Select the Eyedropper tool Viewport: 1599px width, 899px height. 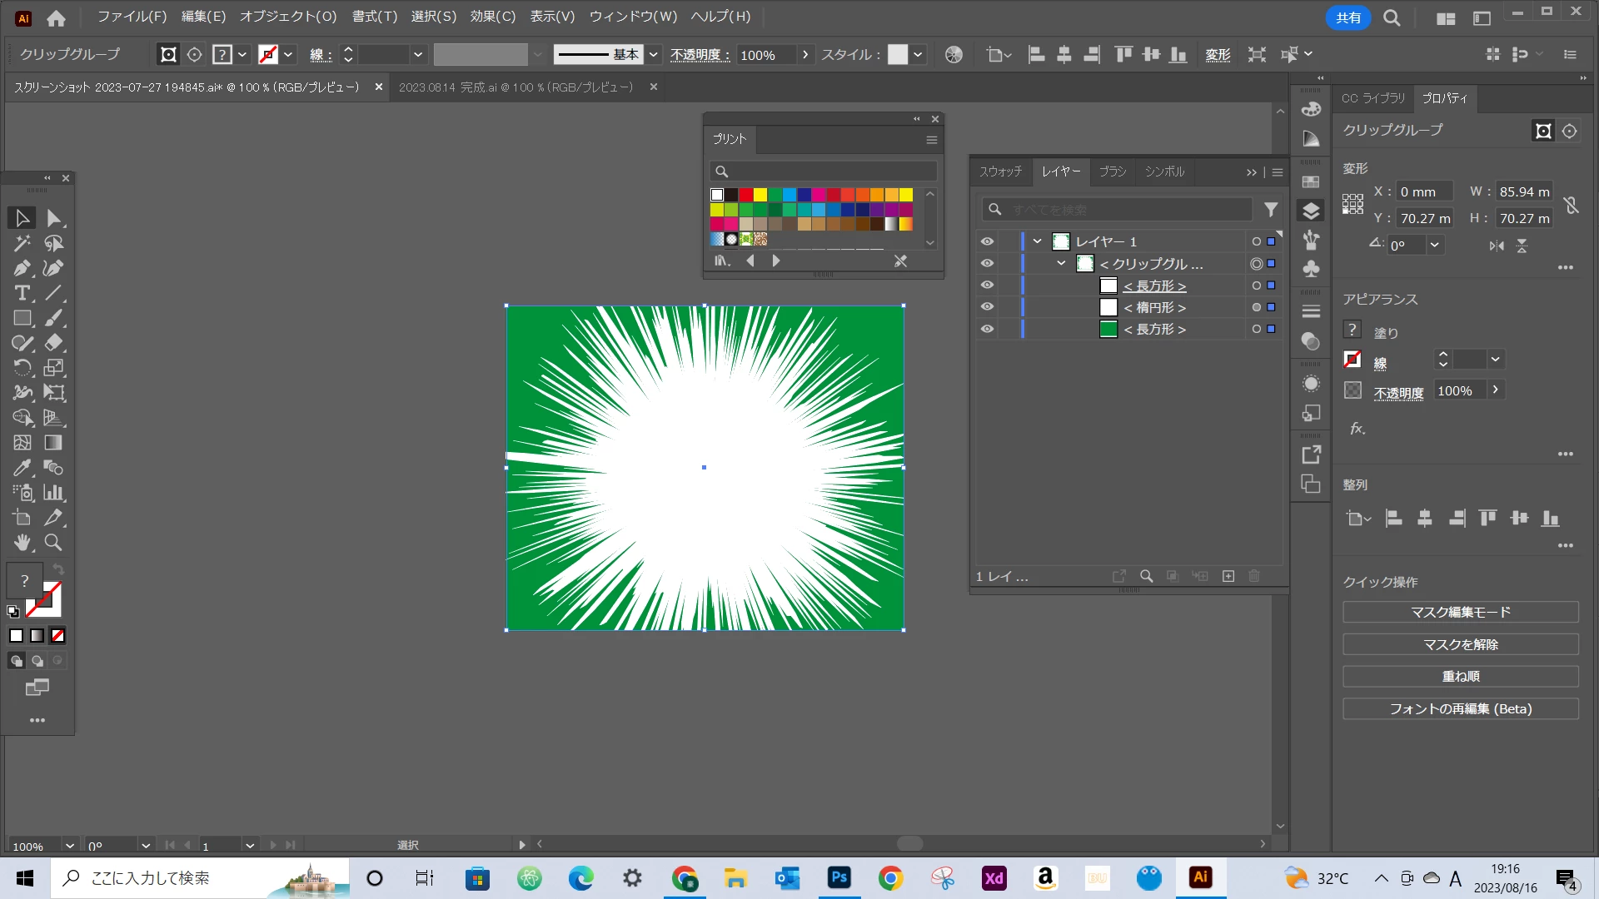tap(22, 468)
